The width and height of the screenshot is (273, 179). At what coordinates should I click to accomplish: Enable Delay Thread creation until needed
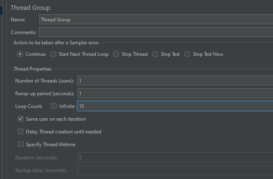[x=21, y=132]
